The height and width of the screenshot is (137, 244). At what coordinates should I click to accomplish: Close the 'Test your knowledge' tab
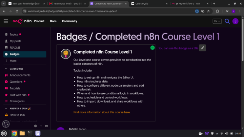pyautogui.click(x=44, y=4)
